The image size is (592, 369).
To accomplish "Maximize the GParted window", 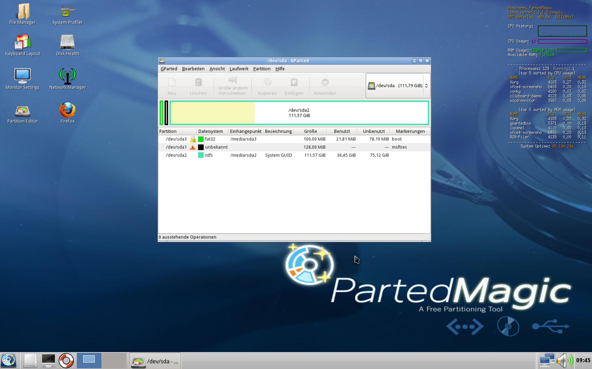I will pyautogui.click(x=421, y=61).
